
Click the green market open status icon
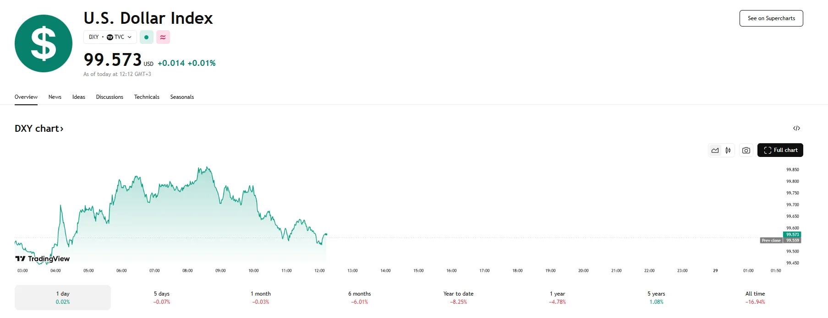click(146, 37)
